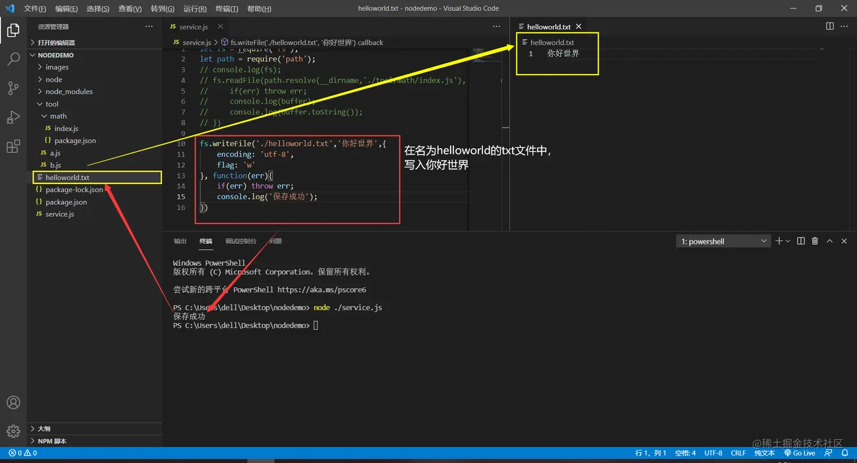Open the 查看(V) menu
This screenshot has height=463, width=857.
pyautogui.click(x=130, y=8)
